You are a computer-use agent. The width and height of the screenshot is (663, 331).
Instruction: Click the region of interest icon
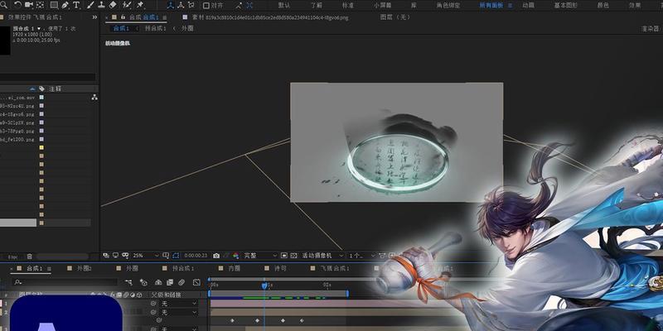[x=283, y=256]
